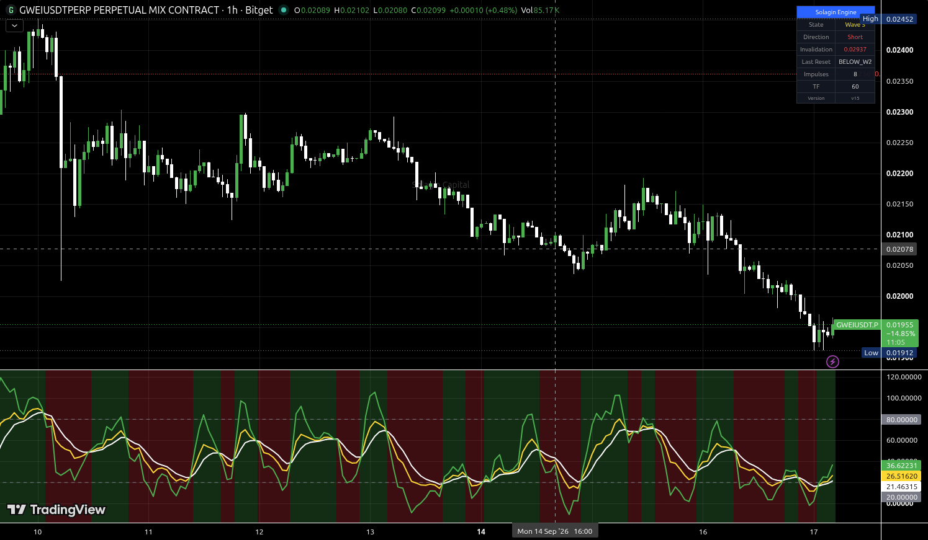Click the BELOW_W2 value

tap(855, 62)
